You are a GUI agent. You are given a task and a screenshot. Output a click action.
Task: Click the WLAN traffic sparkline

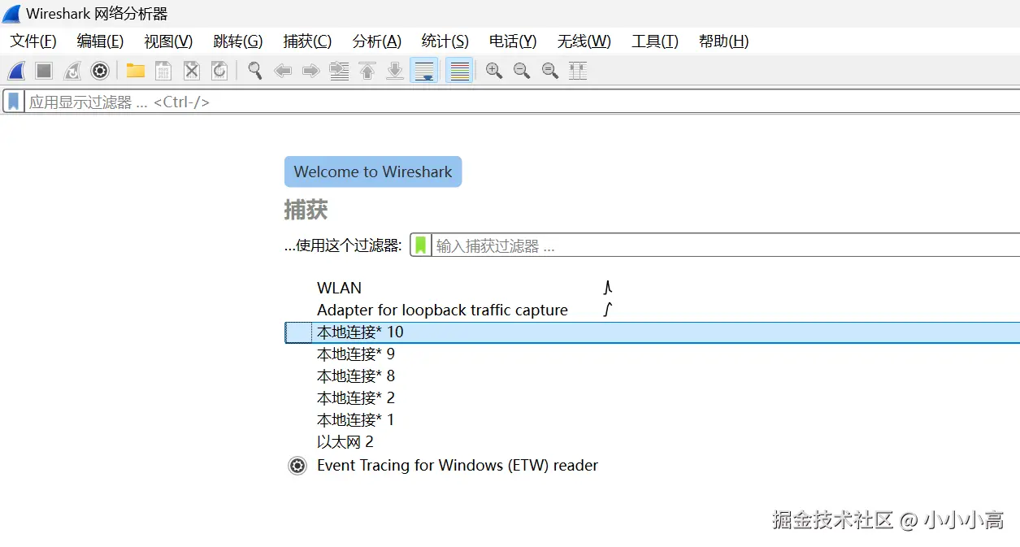point(607,287)
